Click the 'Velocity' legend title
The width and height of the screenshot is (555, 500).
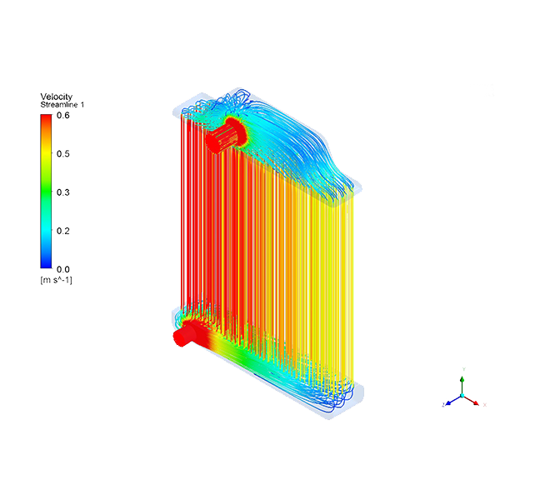(x=57, y=97)
